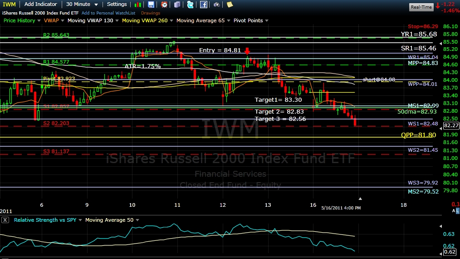Click the Entry = 84.81 annotation
Screen dimensions: 460x259
pyautogui.click(x=220, y=50)
